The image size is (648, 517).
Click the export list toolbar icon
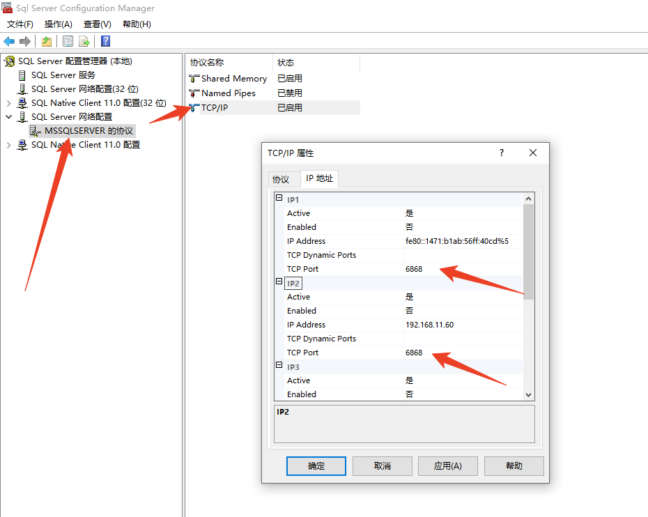click(84, 41)
